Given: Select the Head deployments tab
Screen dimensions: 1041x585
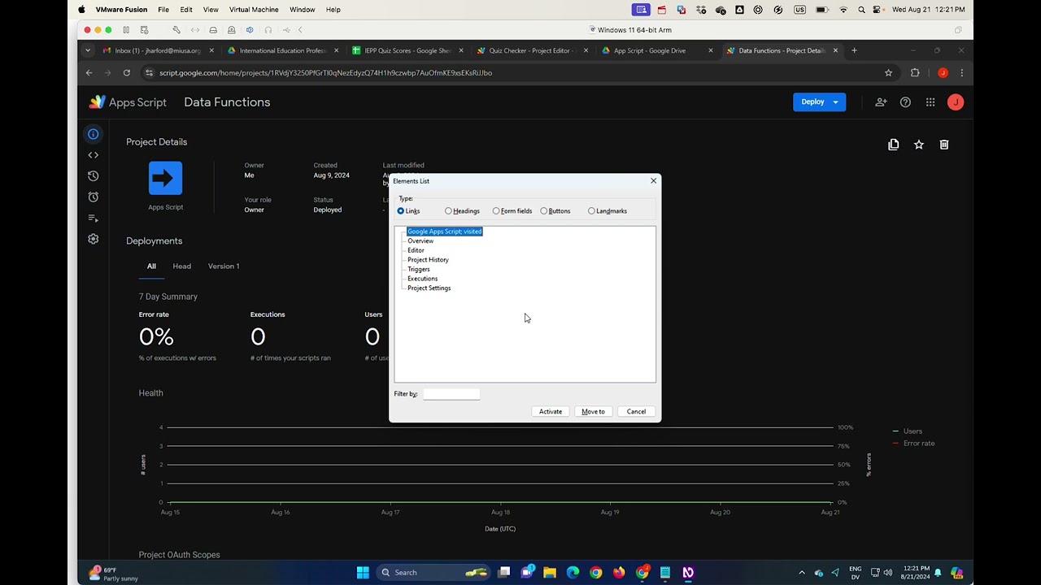Looking at the screenshot, I should [x=181, y=266].
